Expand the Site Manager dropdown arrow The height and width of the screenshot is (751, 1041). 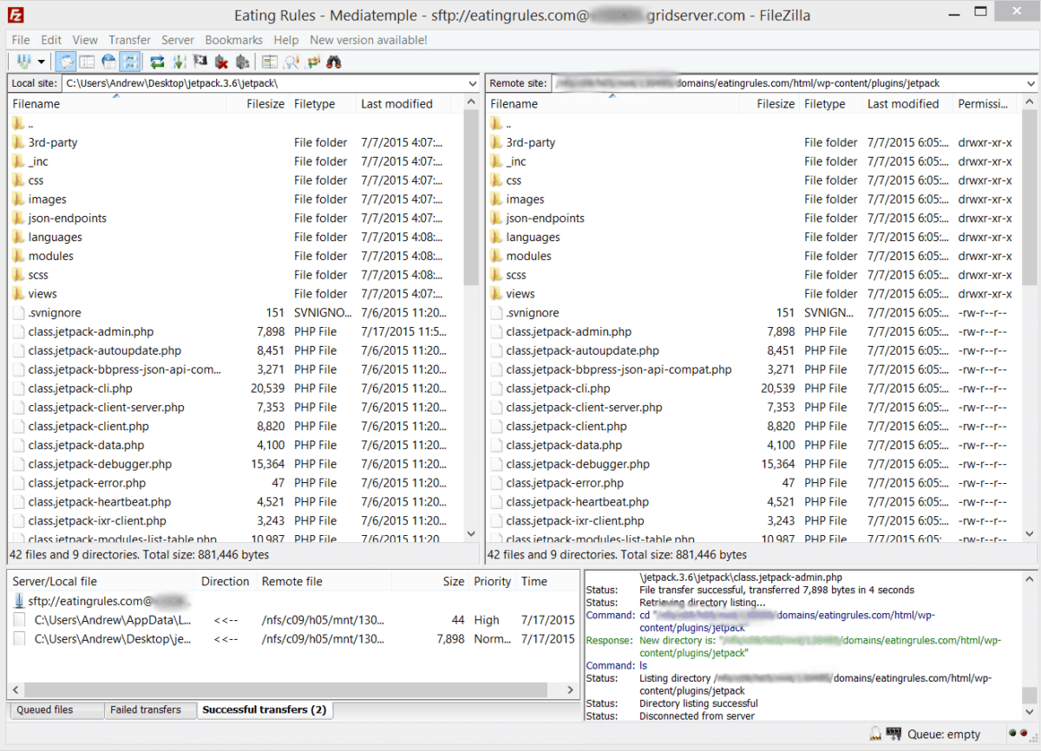point(41,62)
